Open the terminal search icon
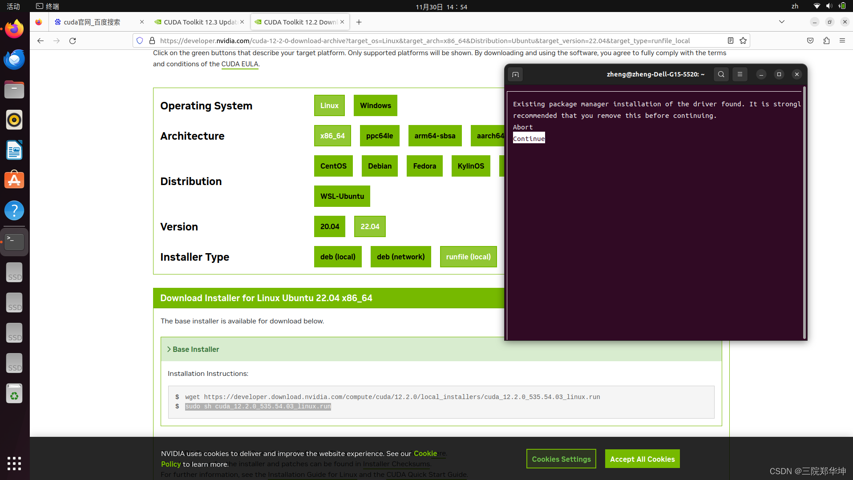The image size is (853, 480). [721, 75]
